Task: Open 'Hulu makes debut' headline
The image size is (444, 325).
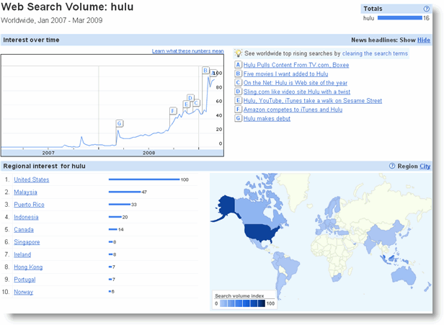Action: [267, 118]
